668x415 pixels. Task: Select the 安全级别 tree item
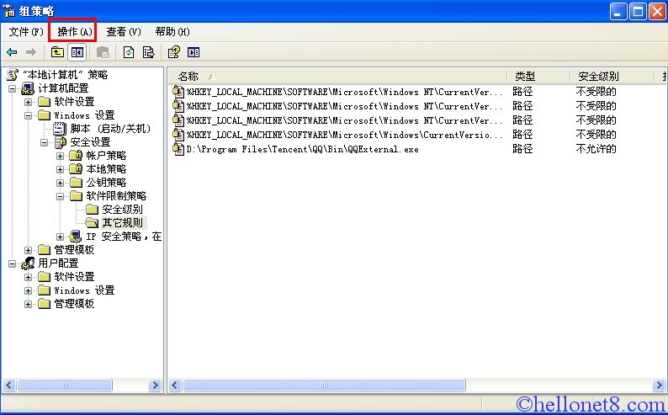(122, 210)
